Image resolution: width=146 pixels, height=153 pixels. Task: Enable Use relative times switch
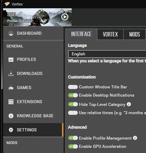(73, 113)
